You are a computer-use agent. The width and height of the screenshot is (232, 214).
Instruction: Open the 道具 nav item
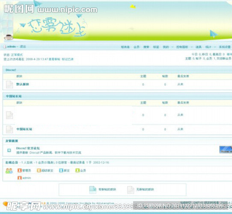point(199,47)
